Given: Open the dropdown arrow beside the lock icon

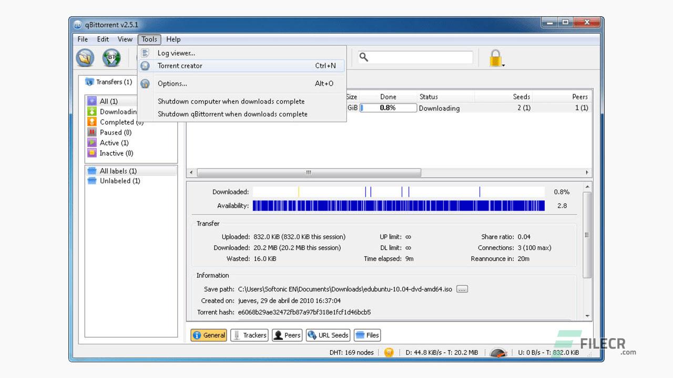Looking at the screenshot, I should (504, 65).
